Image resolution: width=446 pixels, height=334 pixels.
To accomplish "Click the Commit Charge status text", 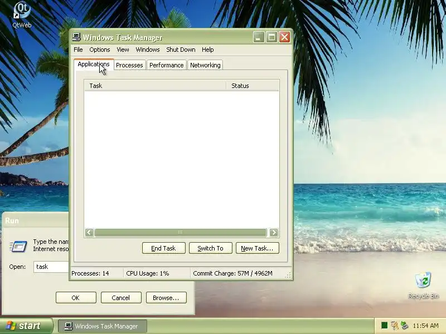I will pos(232,273).
